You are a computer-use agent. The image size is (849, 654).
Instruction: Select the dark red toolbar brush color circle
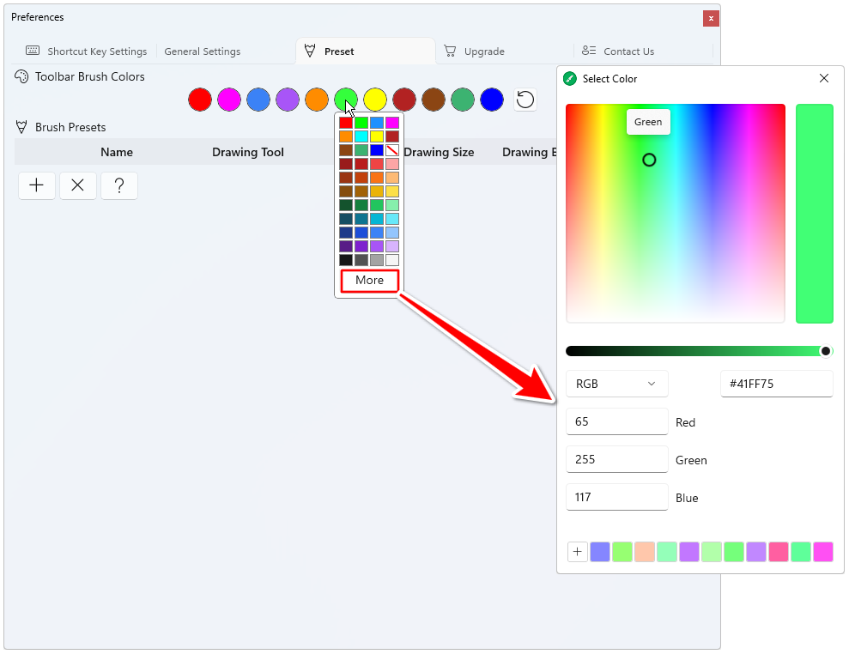click(404, 100)
